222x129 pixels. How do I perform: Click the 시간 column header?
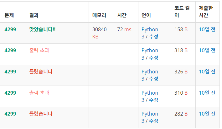(122, 15)
